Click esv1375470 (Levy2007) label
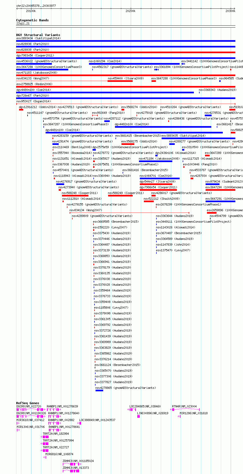The image size is (243, 474). point(173,250)
